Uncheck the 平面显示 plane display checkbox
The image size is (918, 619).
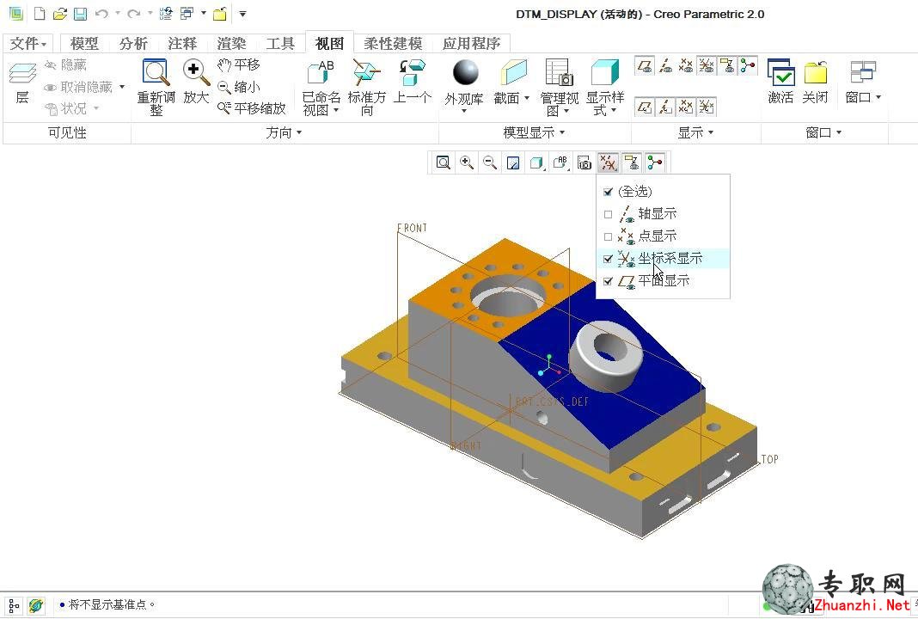click(x=608, y=281)
